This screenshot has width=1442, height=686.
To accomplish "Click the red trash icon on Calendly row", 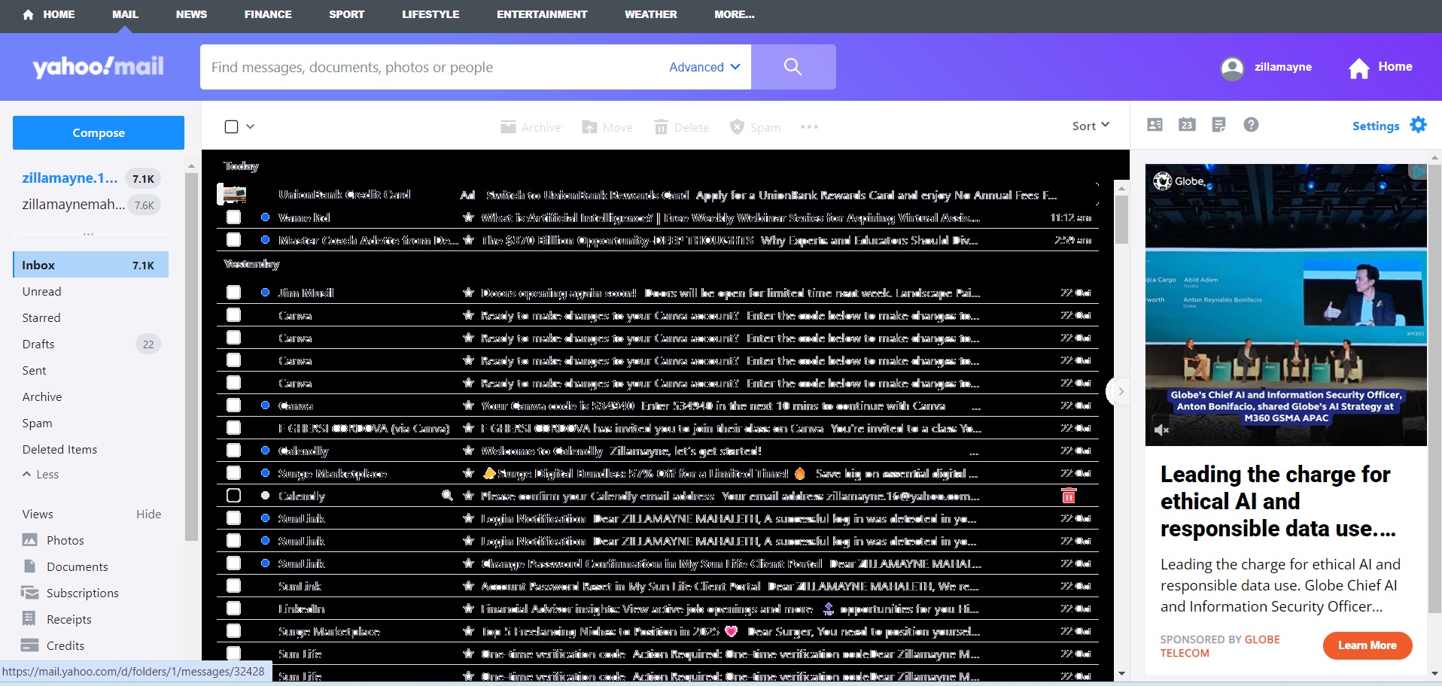I will tap(1069, 496).
